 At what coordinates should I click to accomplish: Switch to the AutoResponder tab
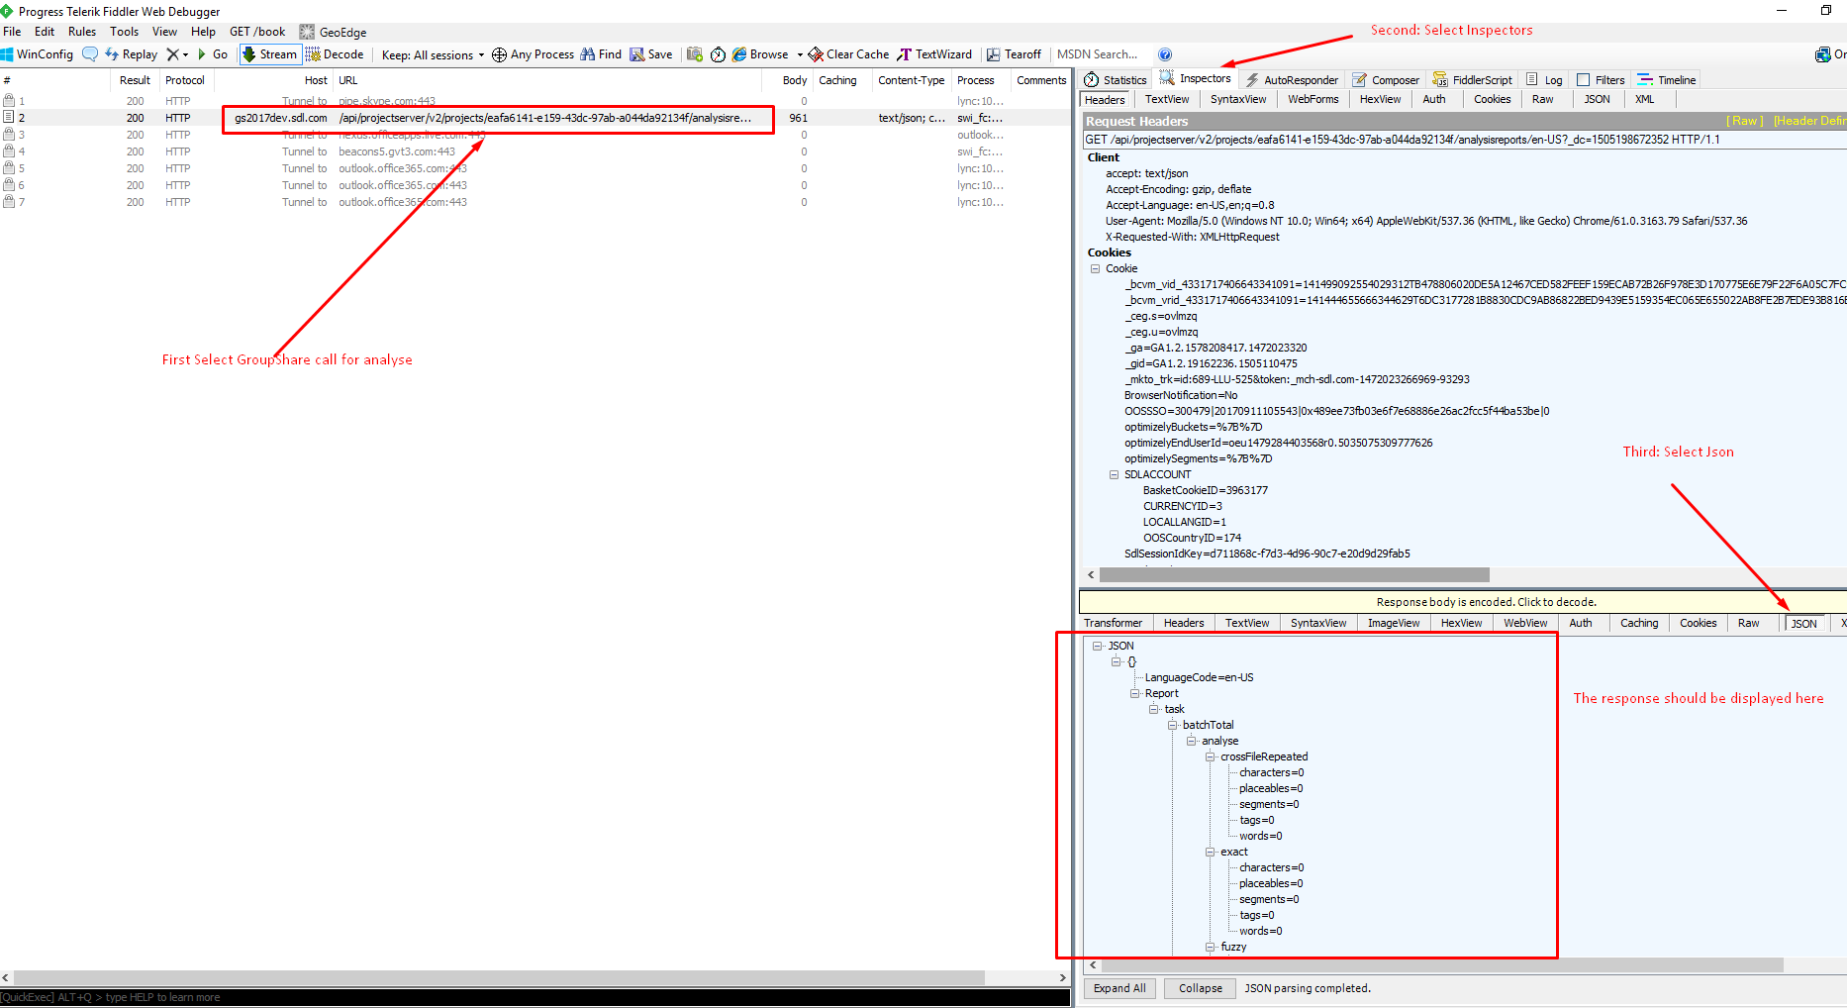[x=1292, y=80]
